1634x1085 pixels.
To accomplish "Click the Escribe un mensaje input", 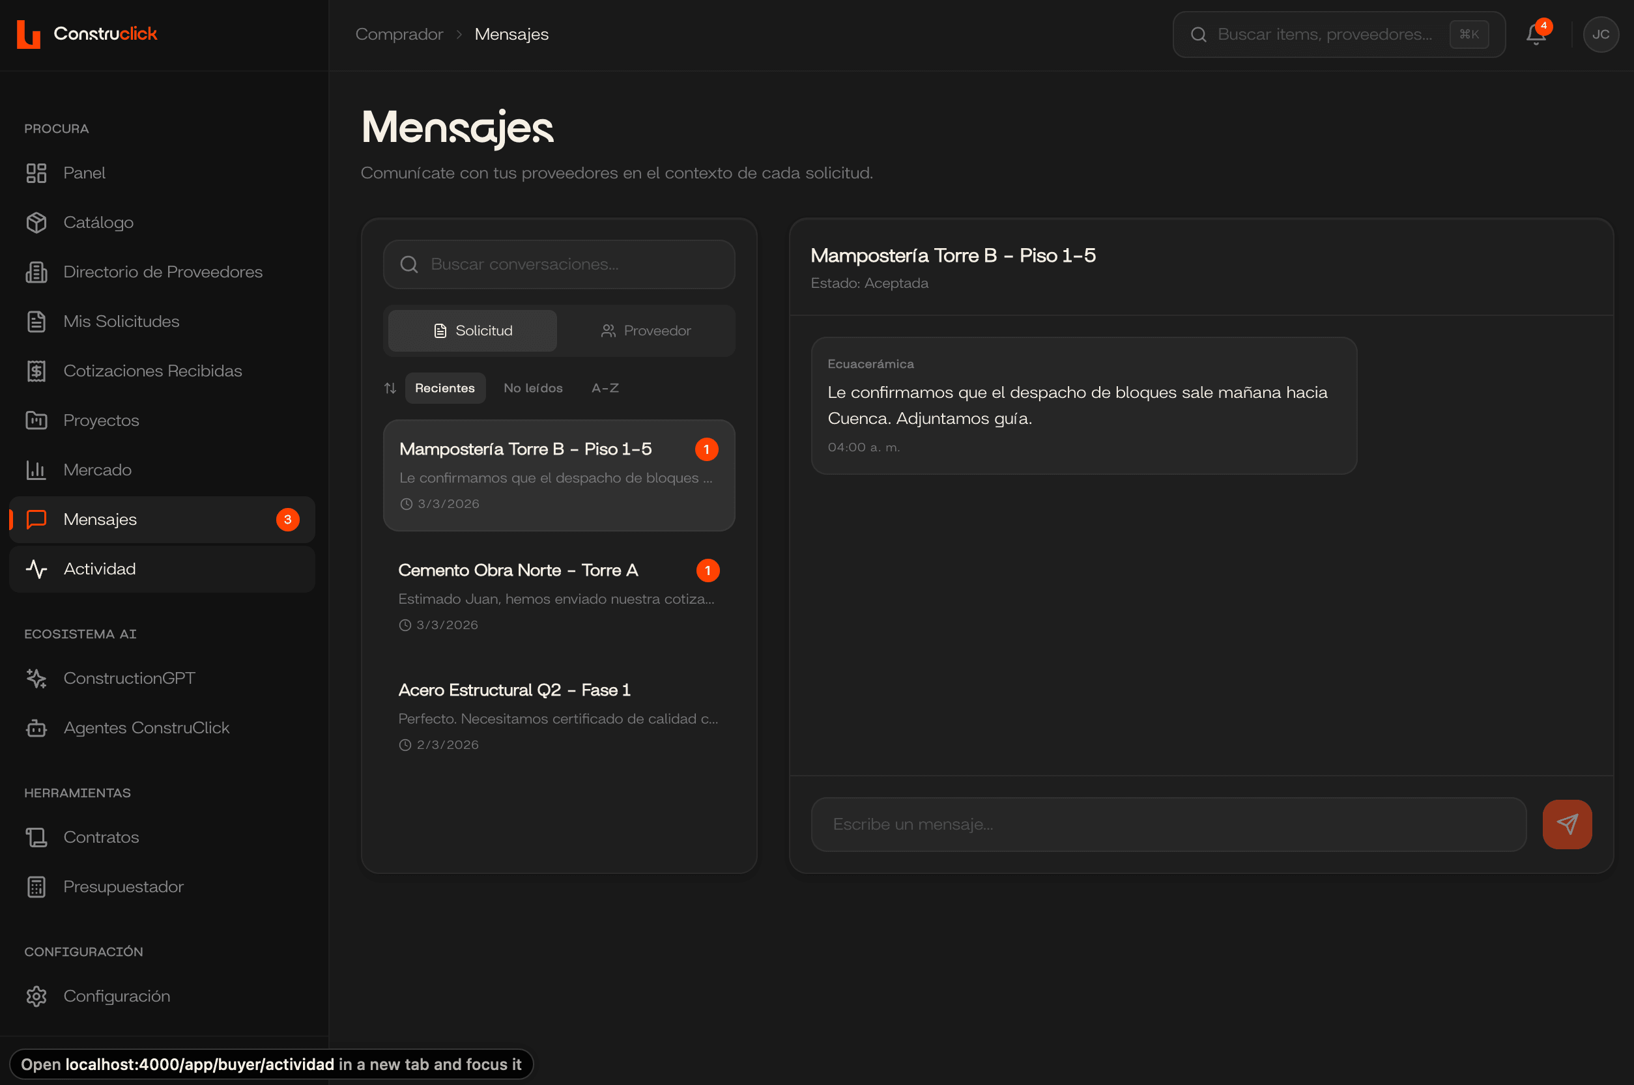I will [x=1168, y=824].
